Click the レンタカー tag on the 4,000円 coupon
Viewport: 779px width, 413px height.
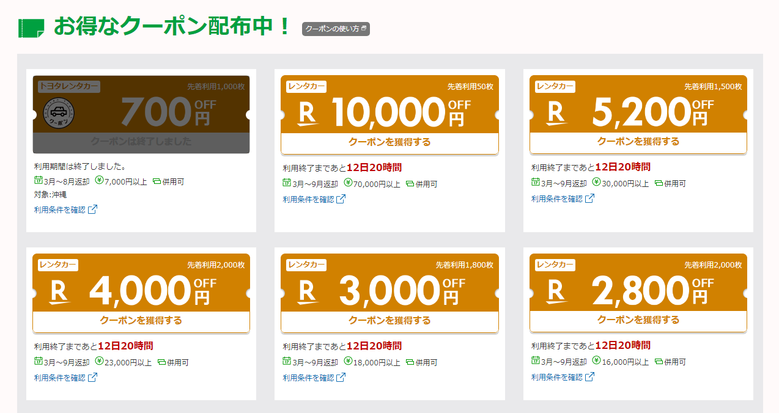(x=57, y=265)
